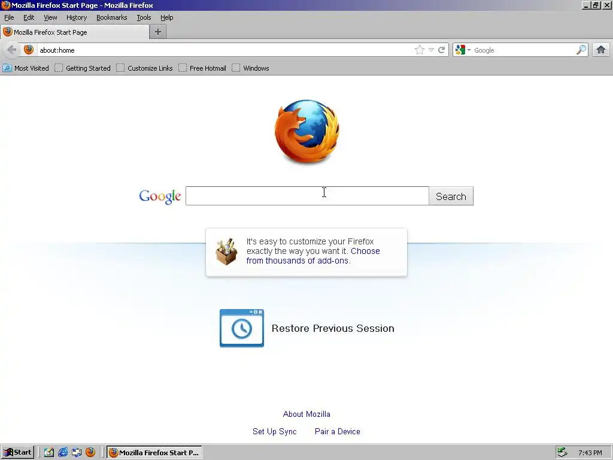Click the system tray hardware icon
The width and height of the screenshot is (613, 460).
point(562,452)
